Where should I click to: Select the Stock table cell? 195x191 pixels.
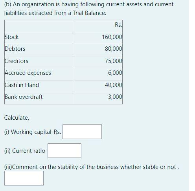[39, 38]
